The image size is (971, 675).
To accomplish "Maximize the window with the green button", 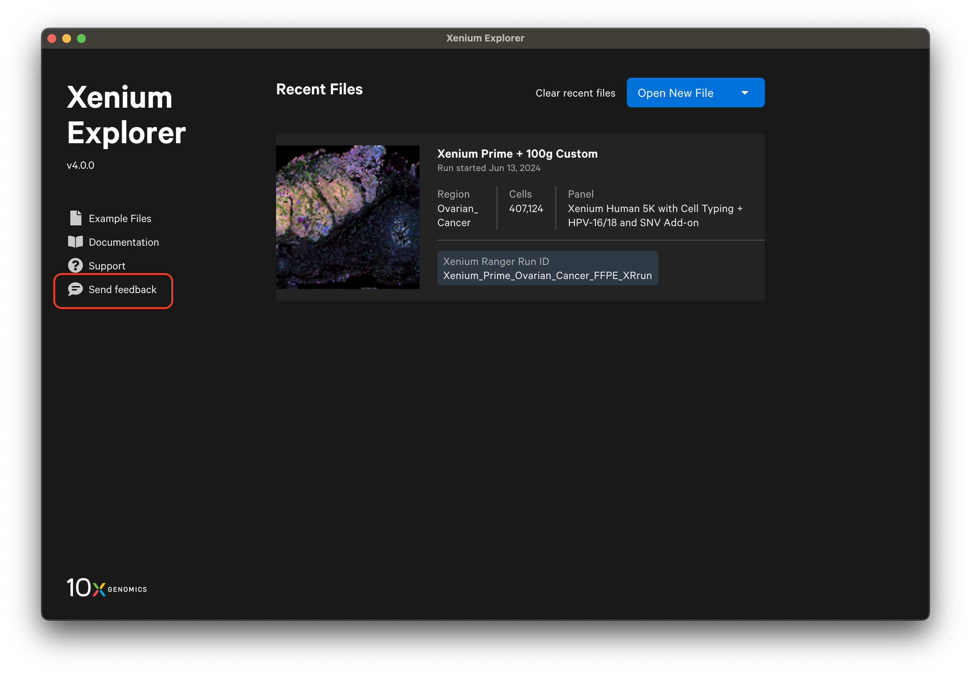I will pyautogui.click(x=81, y=38).
